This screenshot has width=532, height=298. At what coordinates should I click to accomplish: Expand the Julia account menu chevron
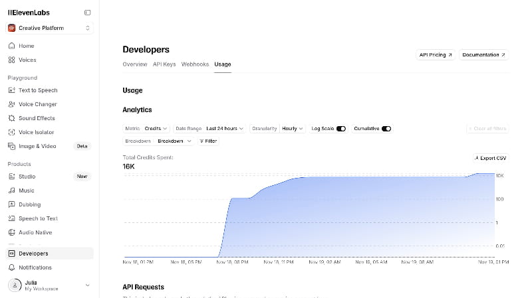pyautogui.click(x=88, y=285)
